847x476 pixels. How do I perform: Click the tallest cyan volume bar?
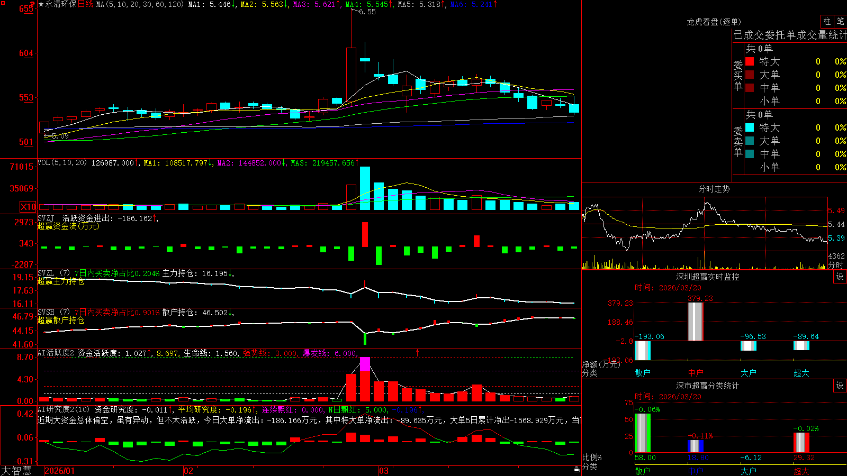pyautogui.click(x=365, y=188)
